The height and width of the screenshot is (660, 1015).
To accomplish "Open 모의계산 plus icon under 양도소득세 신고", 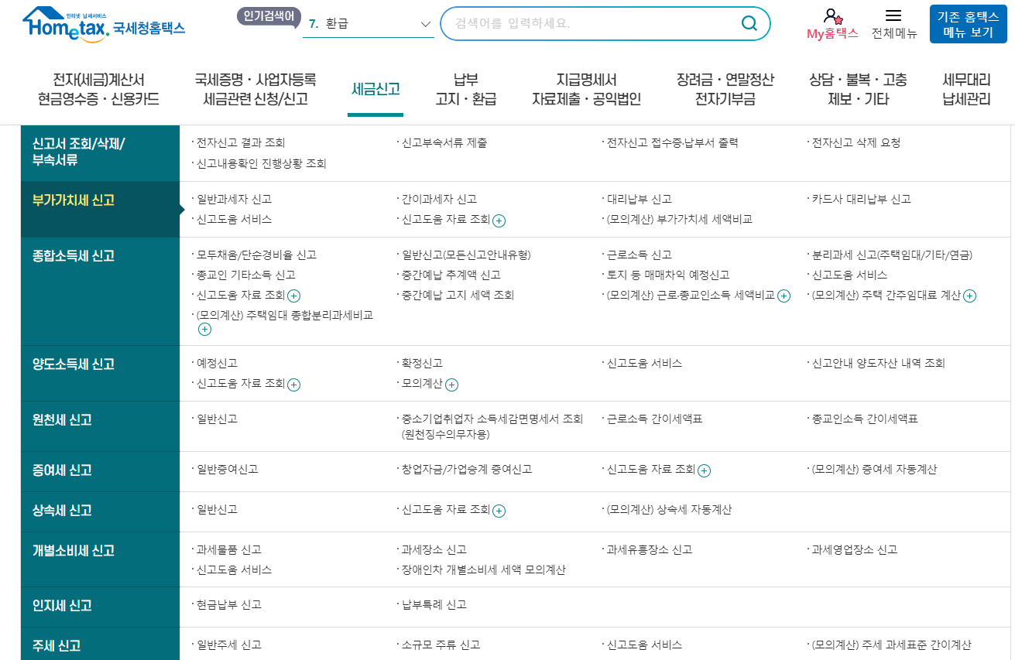I will click(453, 385).
